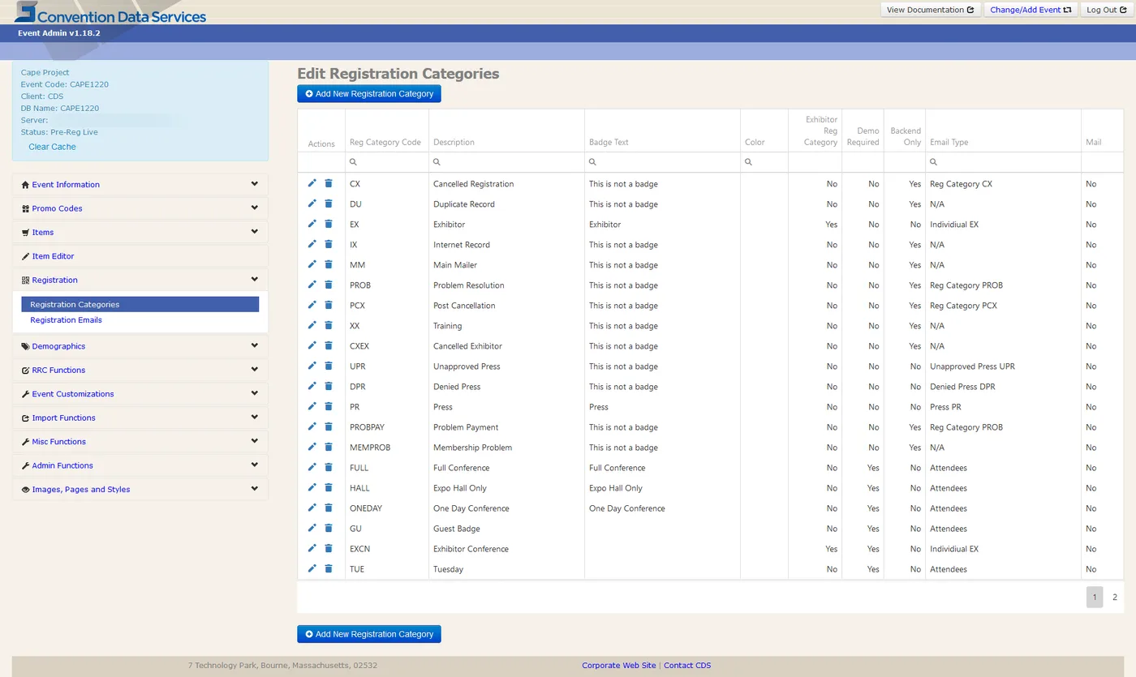Expand the Demographics section chevron
The width and height of the screenshot is (1136, 677).
[x=255, y=345]
